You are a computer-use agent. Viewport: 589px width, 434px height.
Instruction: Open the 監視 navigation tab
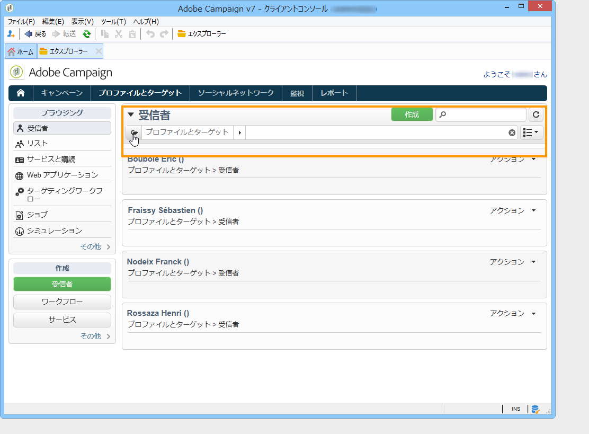(x=297, y=93)
